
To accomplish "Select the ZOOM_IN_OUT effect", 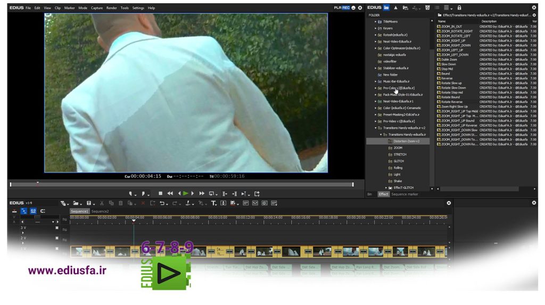I will pos(451,27).
